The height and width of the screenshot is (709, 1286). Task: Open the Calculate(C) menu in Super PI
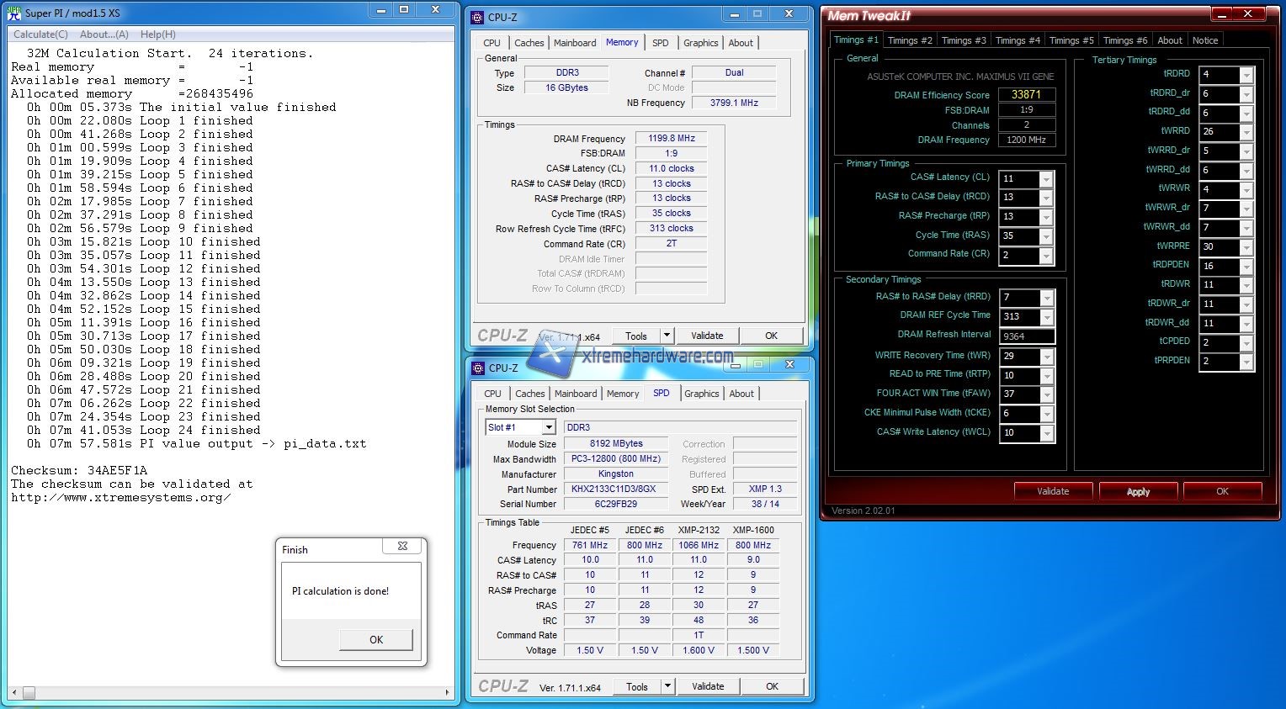pos(40,34)
